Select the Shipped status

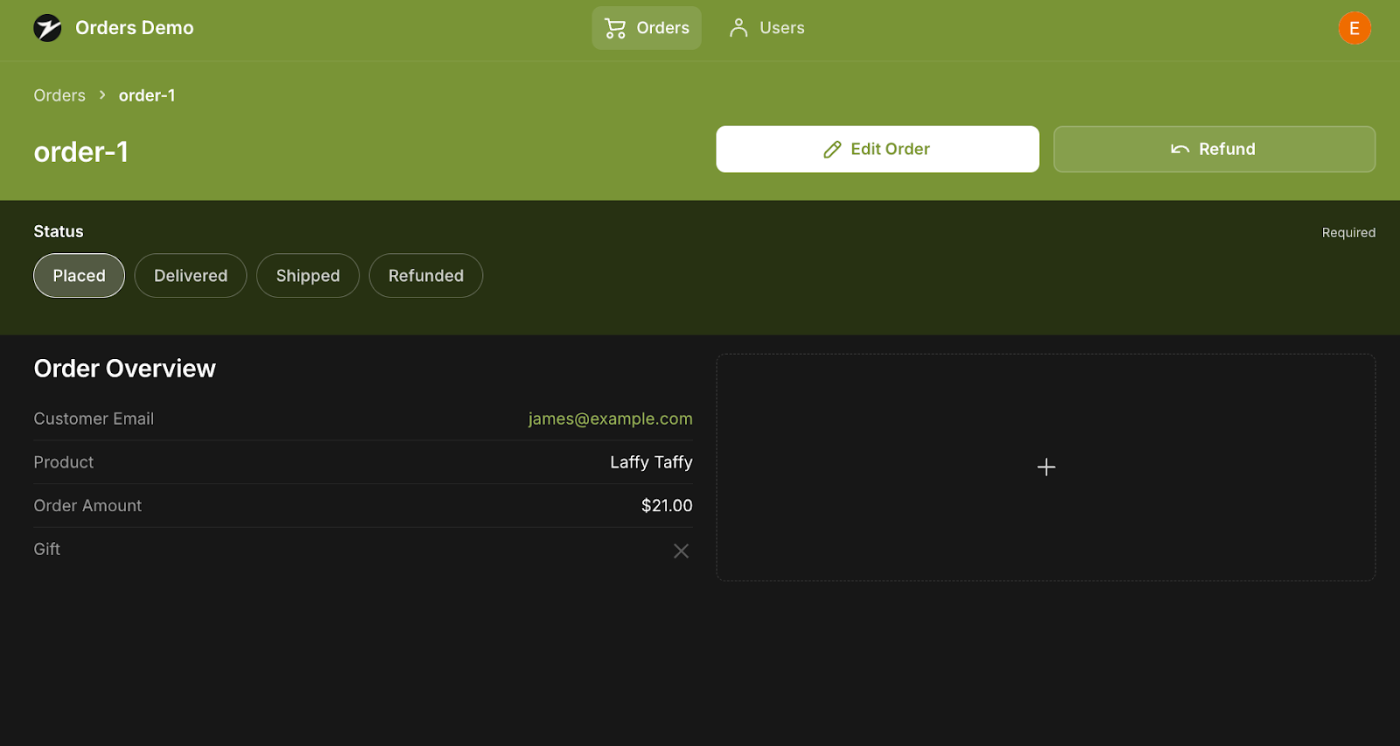click(x=308, y=276)
